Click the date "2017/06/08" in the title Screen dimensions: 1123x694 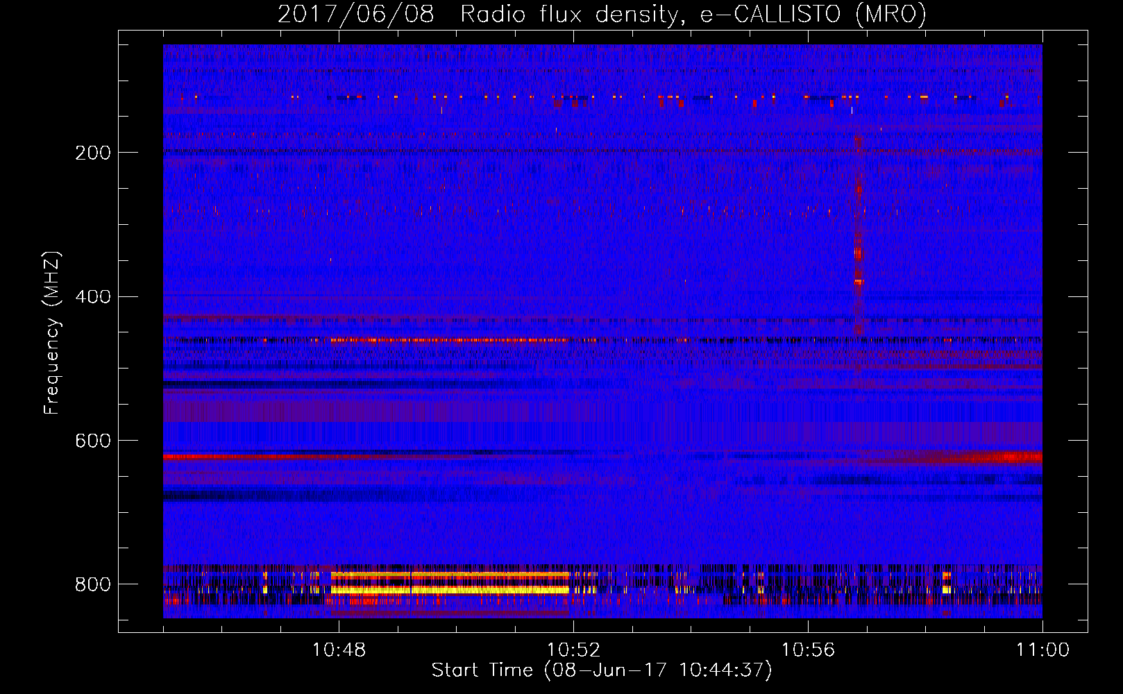pos(356,14)
